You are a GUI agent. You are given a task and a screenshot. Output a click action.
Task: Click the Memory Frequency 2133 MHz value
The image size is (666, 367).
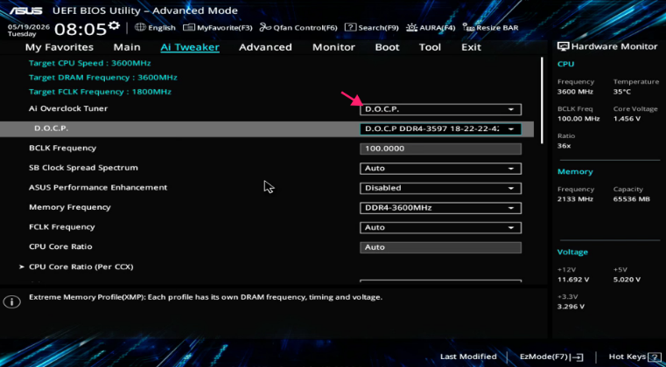(x=575, y=199)
